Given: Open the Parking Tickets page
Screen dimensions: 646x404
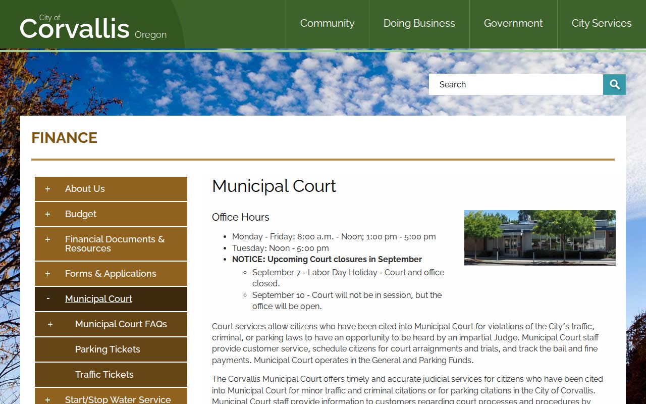Looking at the screenshot, I should [x=107, y=349].
